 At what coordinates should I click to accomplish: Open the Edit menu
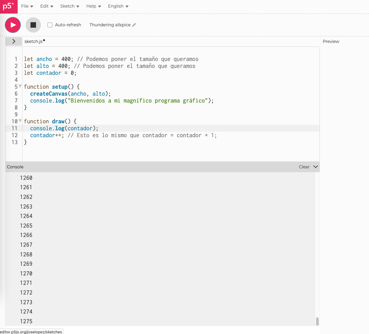[x=46, y=6]
